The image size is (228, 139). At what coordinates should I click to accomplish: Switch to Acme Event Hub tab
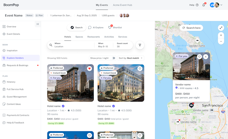pos(123,5)
